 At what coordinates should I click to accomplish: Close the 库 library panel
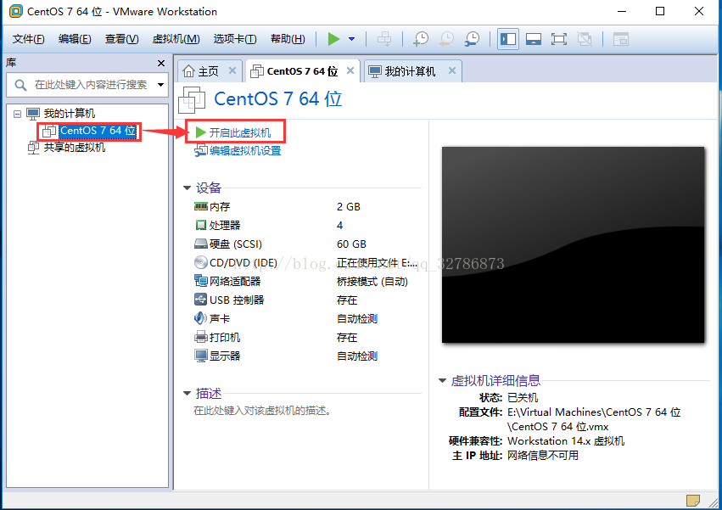161,63
